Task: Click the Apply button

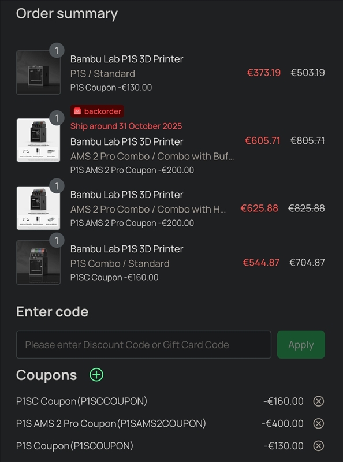Action: [300, 345]
